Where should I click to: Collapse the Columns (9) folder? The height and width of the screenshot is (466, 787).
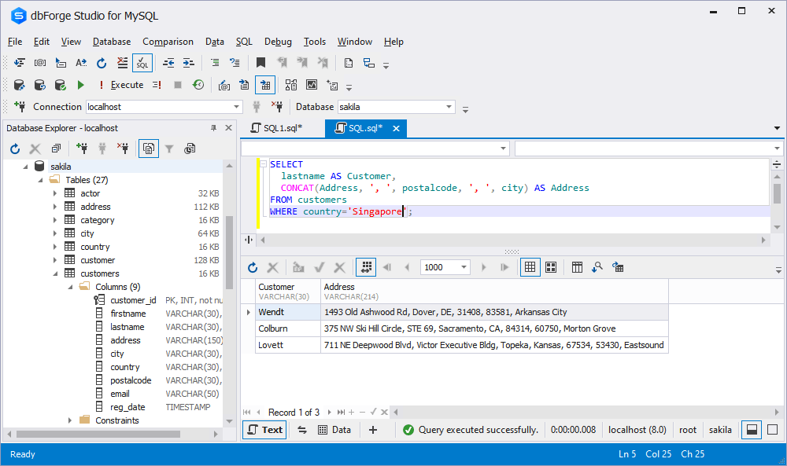pos(70,287)
